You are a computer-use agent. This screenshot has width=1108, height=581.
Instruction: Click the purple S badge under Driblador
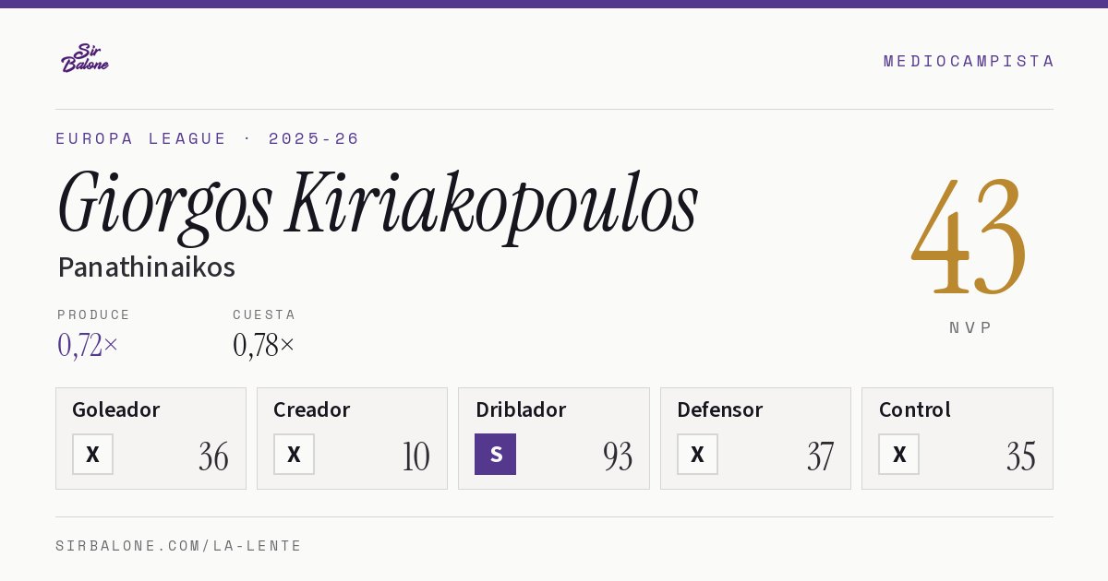tap(495, 455)
